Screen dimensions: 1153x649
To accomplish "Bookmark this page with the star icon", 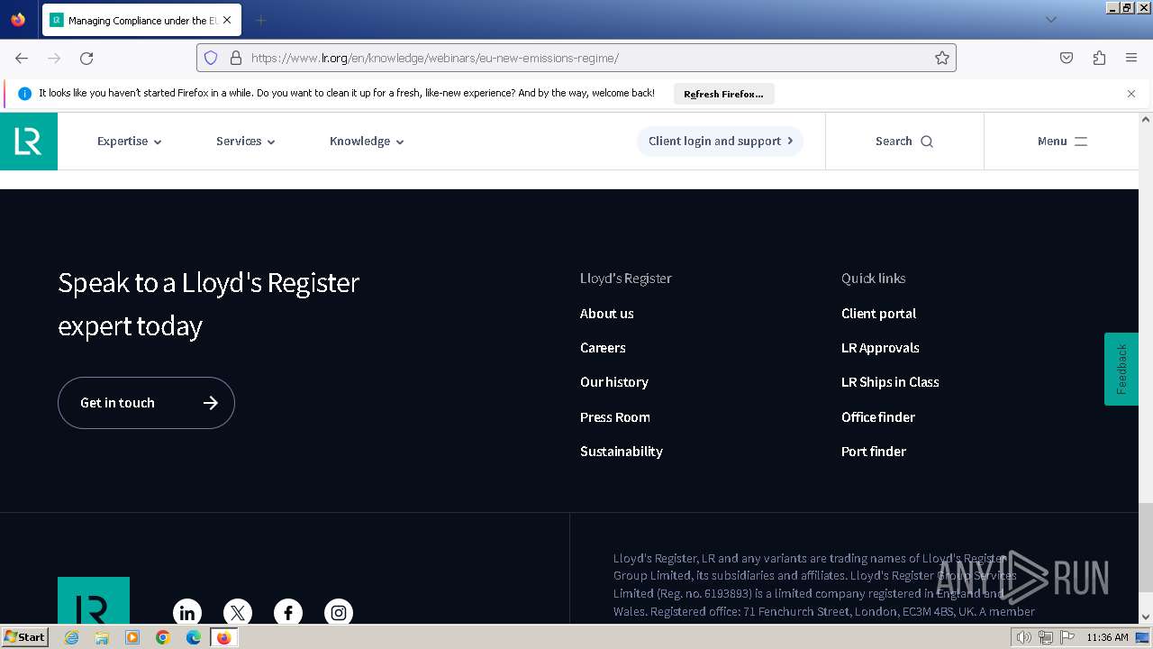I will tap(942, 58).
